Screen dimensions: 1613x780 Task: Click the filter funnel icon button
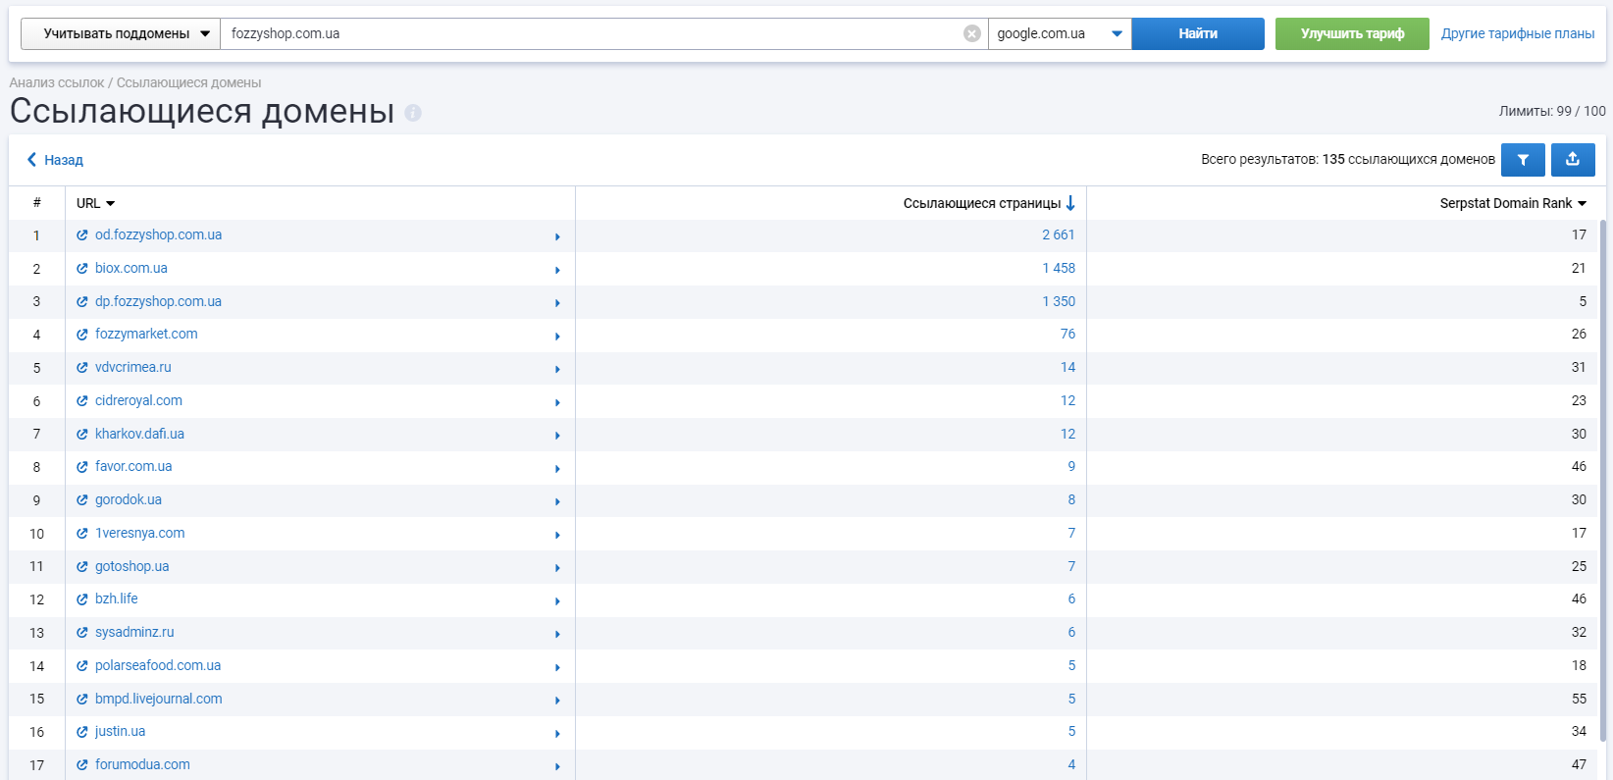1523,160
